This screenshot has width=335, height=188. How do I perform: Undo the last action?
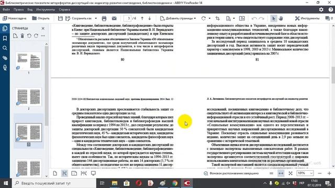coord(254,18)
